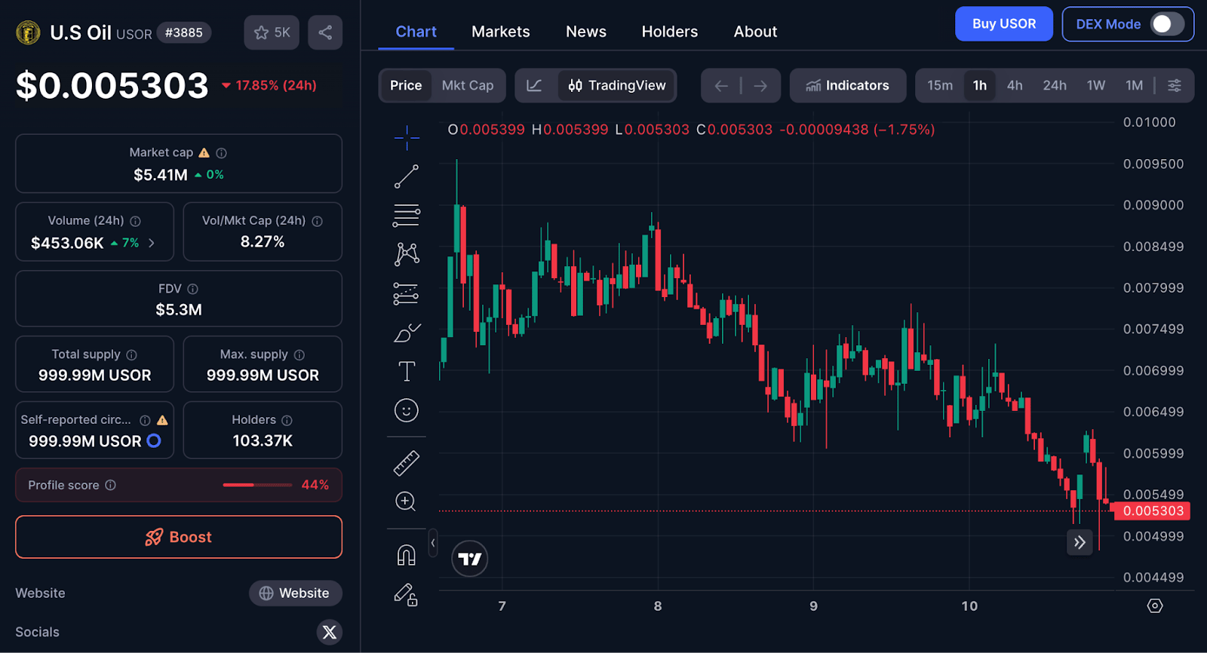The image size is (1207, 653).
Task: Click the $5.3M FDV value
Action: (x=179, y=310)
